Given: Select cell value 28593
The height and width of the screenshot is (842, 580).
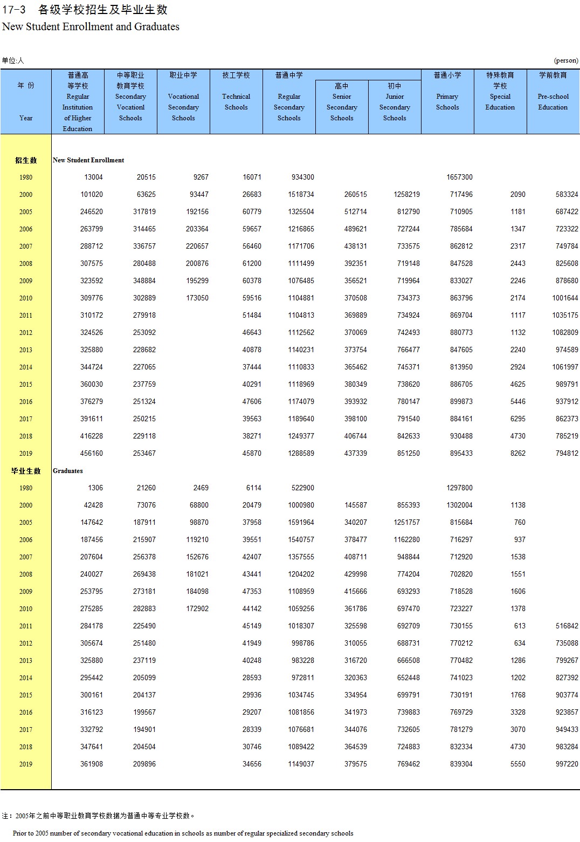Looking at the screenshot, I should (x=252, y=678).
